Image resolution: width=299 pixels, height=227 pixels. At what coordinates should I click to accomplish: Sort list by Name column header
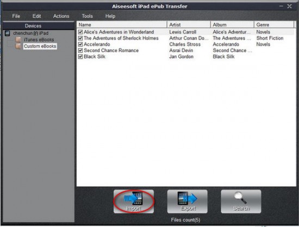[x=122, y=25]
